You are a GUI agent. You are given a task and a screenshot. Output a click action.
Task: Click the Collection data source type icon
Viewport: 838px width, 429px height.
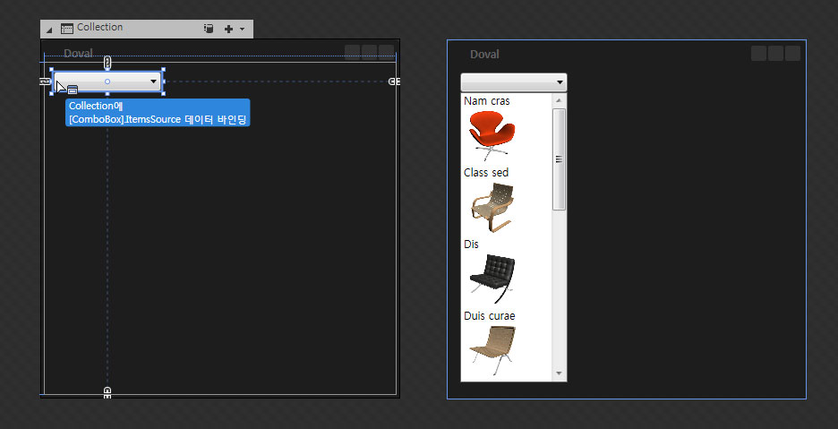pos(67,29)
